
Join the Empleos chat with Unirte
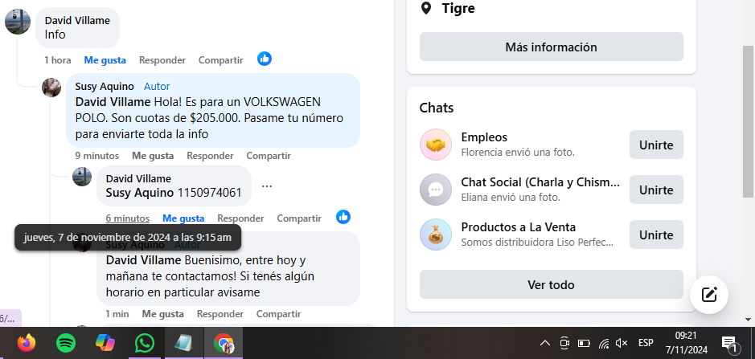point(656,145)
